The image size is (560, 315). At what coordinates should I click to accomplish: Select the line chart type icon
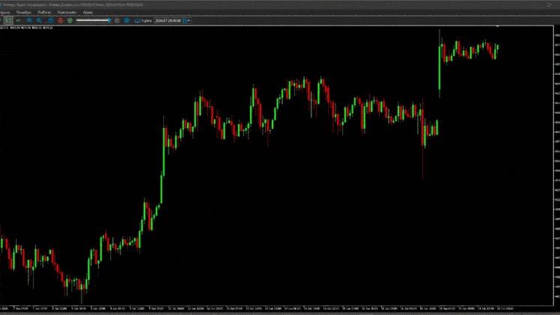coord(18,20)
